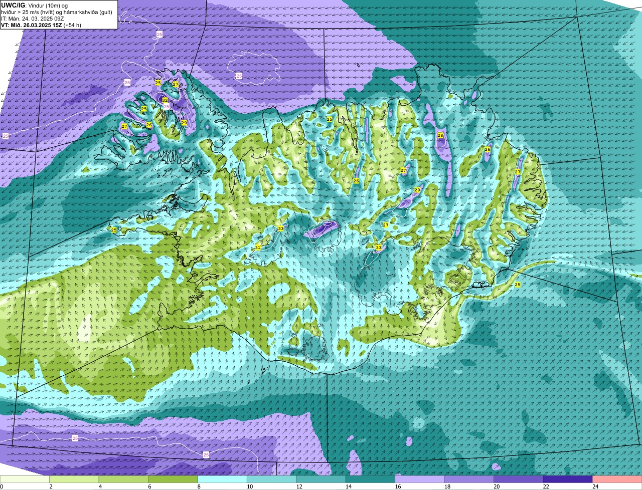642x490 pixels.
Task: Click the 10–12 m/s turquoise legend swatch
Action: [272, 479]
